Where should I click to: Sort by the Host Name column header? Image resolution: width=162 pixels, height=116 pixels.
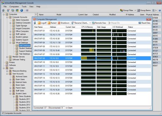pyautogui.click(x=41, y=27)
